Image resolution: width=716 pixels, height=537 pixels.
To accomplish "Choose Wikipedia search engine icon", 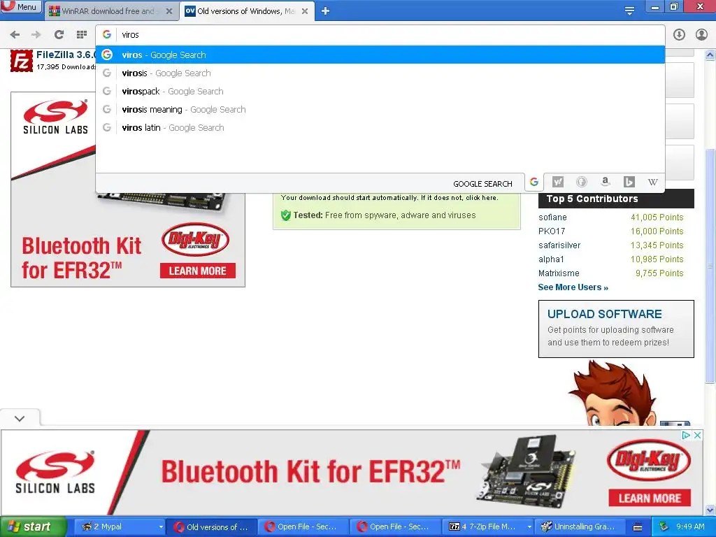I will click(x=652, y=182).
